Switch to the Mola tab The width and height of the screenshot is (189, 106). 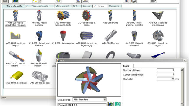(x=101, y=6)
